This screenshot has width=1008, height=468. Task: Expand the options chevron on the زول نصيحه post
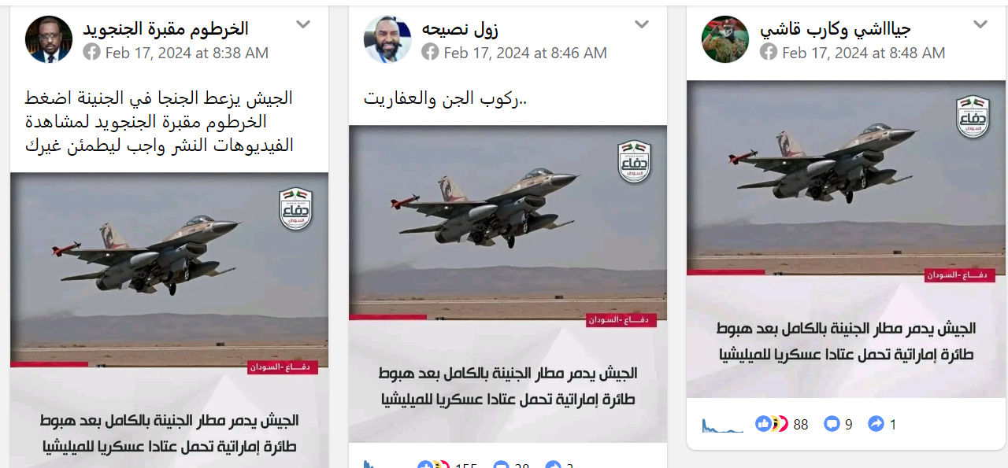pyautogui.click(x=642, y=24)
